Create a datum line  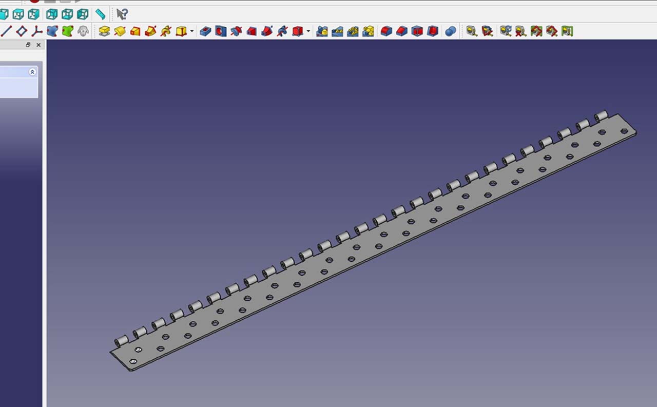coord(6,31)
